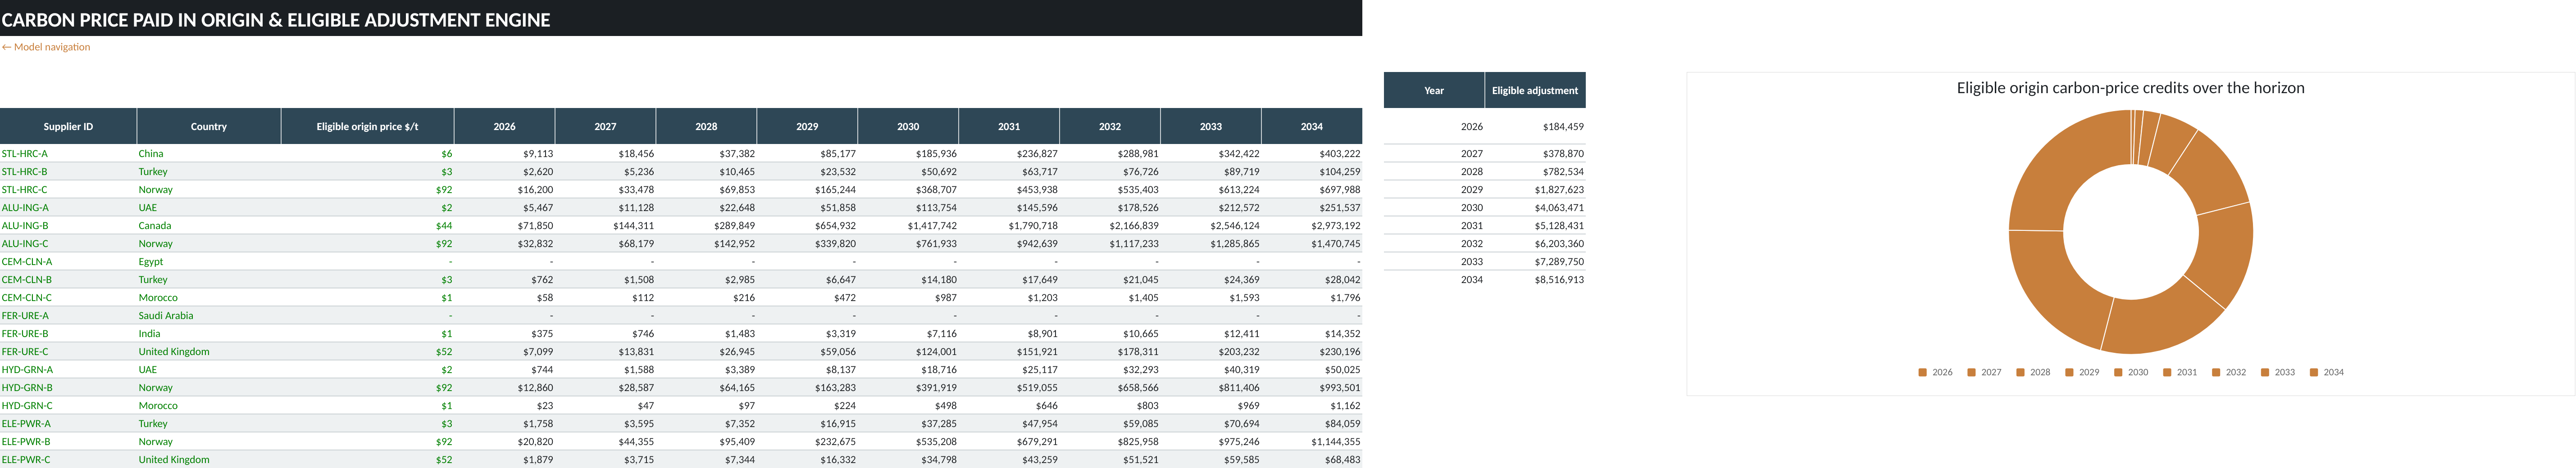Select supplier cell STL-HRC-A
The width and height of the screenshot is (2576, 468).
68,153
